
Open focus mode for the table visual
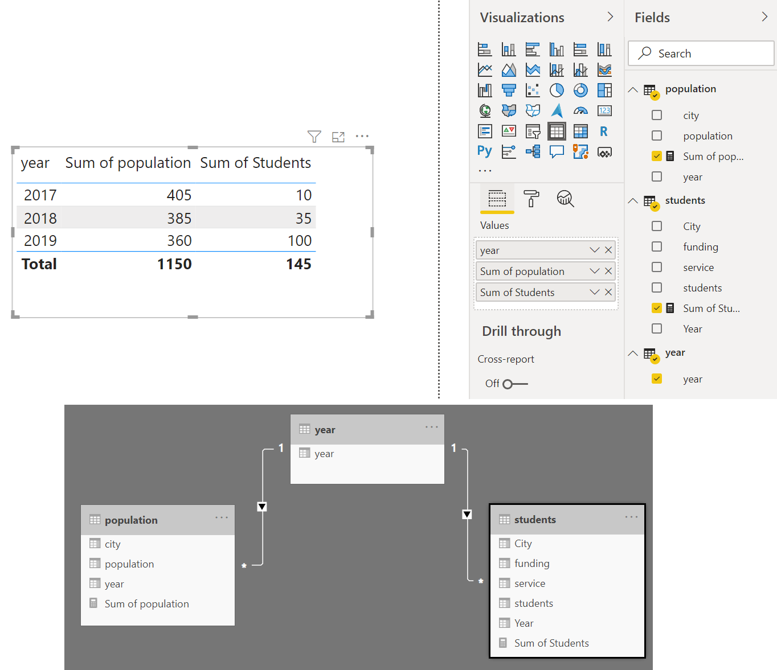coord(338,137)
